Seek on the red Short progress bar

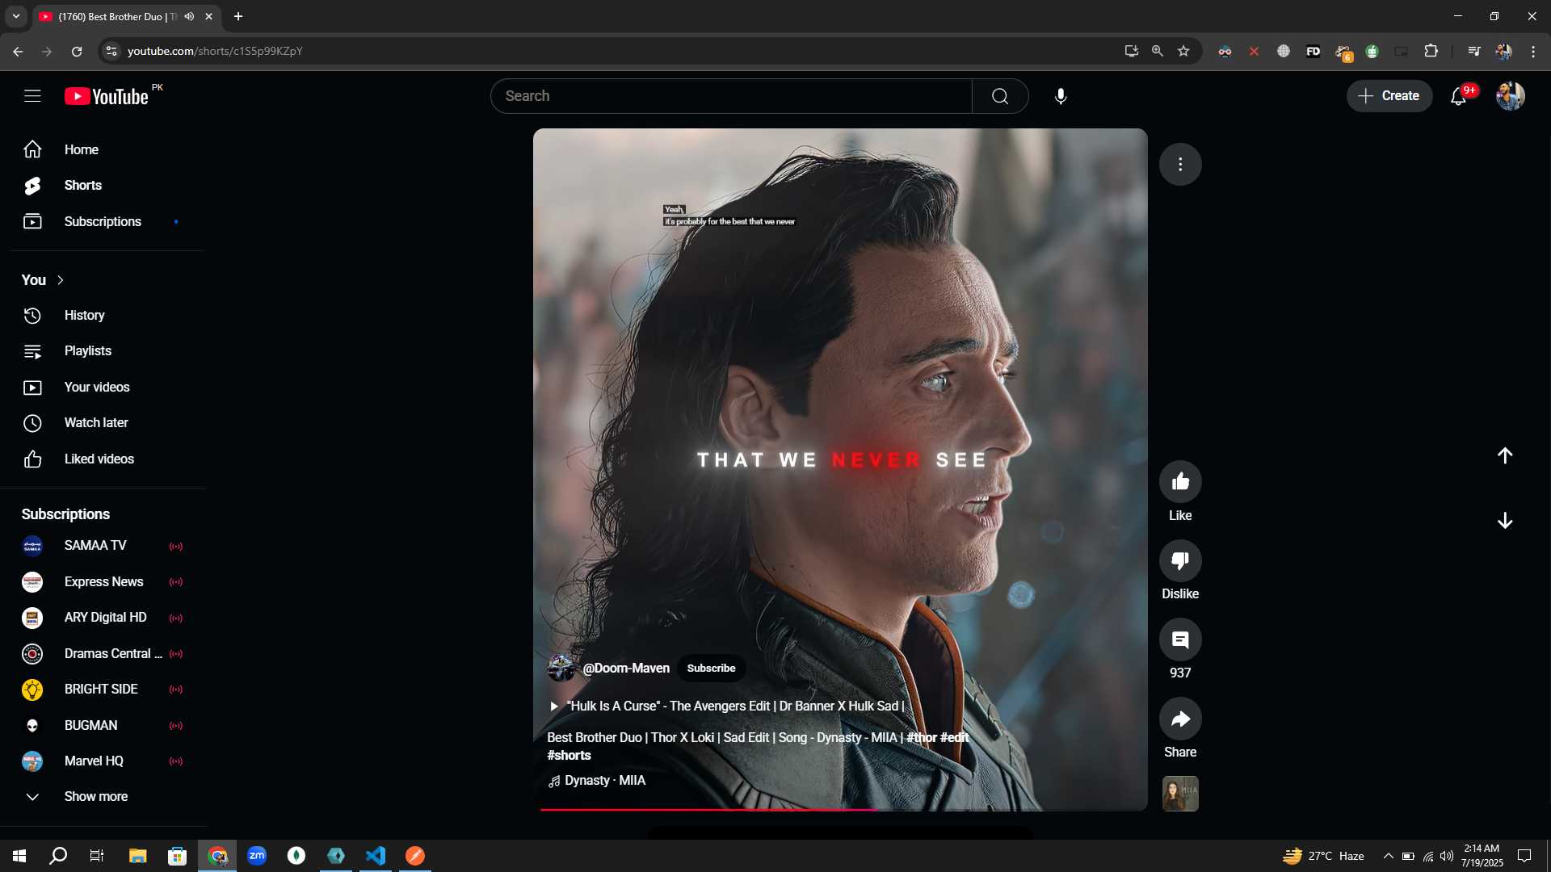[840, 809]
